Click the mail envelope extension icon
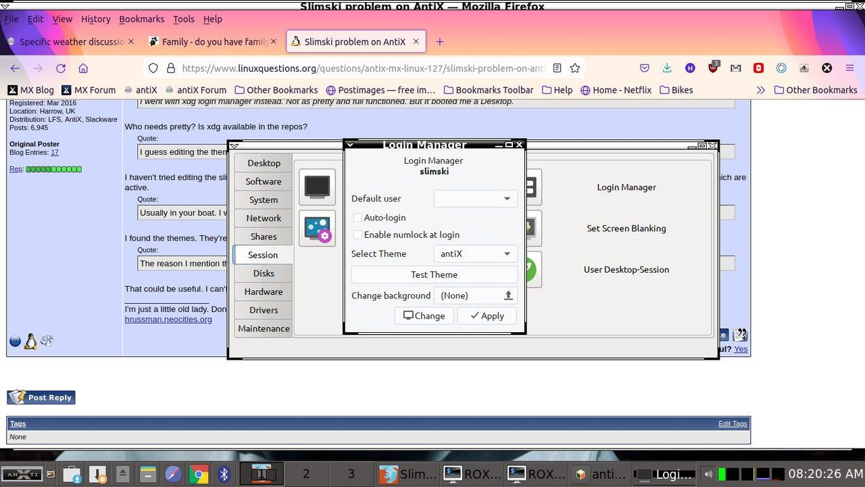This screenshot has height=487, width=865. point(736,68)
